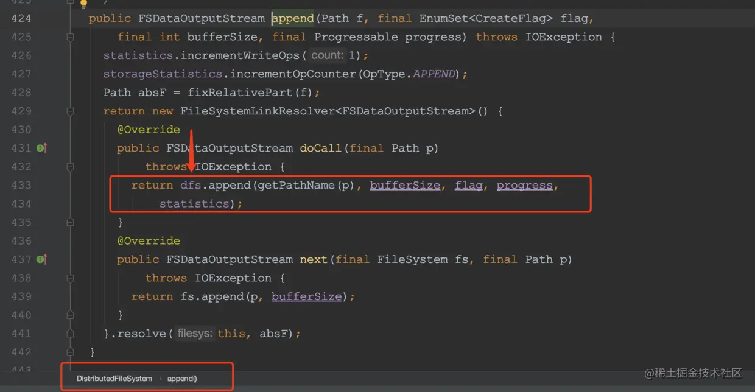
Task: Click the underlined progress argument on line 433
Action: coord(524,185)
